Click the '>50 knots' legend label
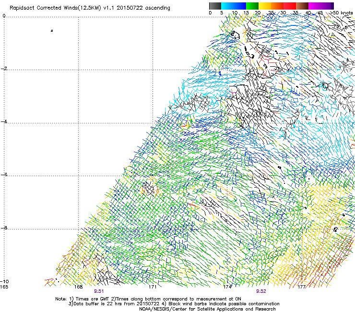355x312 pixels. pos(342,13)
